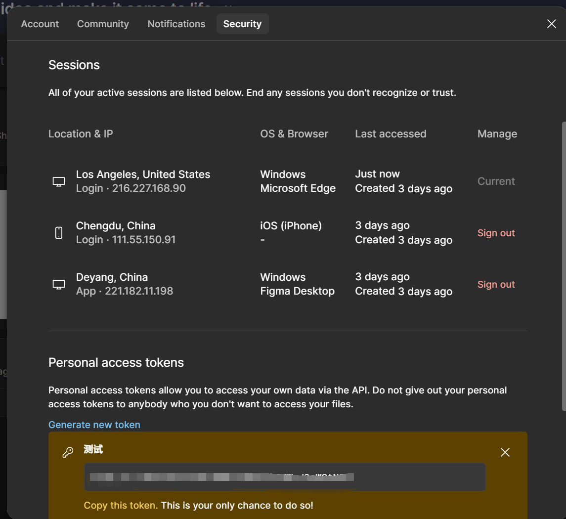The width and height of the screenshot is (566, 519).
Task: Click the key icon beside the 测试 token
Action: point(68,452)
